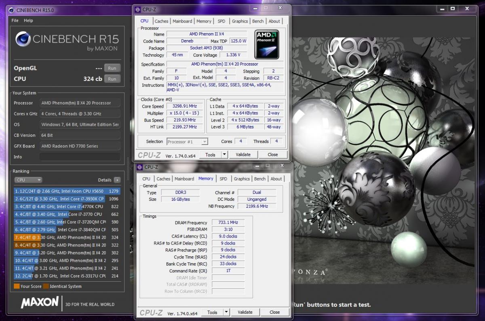This screenshot has height=321, width=485.
Task: Click the Cinebench R15 logo sphere icon
Action: (23, 40)
